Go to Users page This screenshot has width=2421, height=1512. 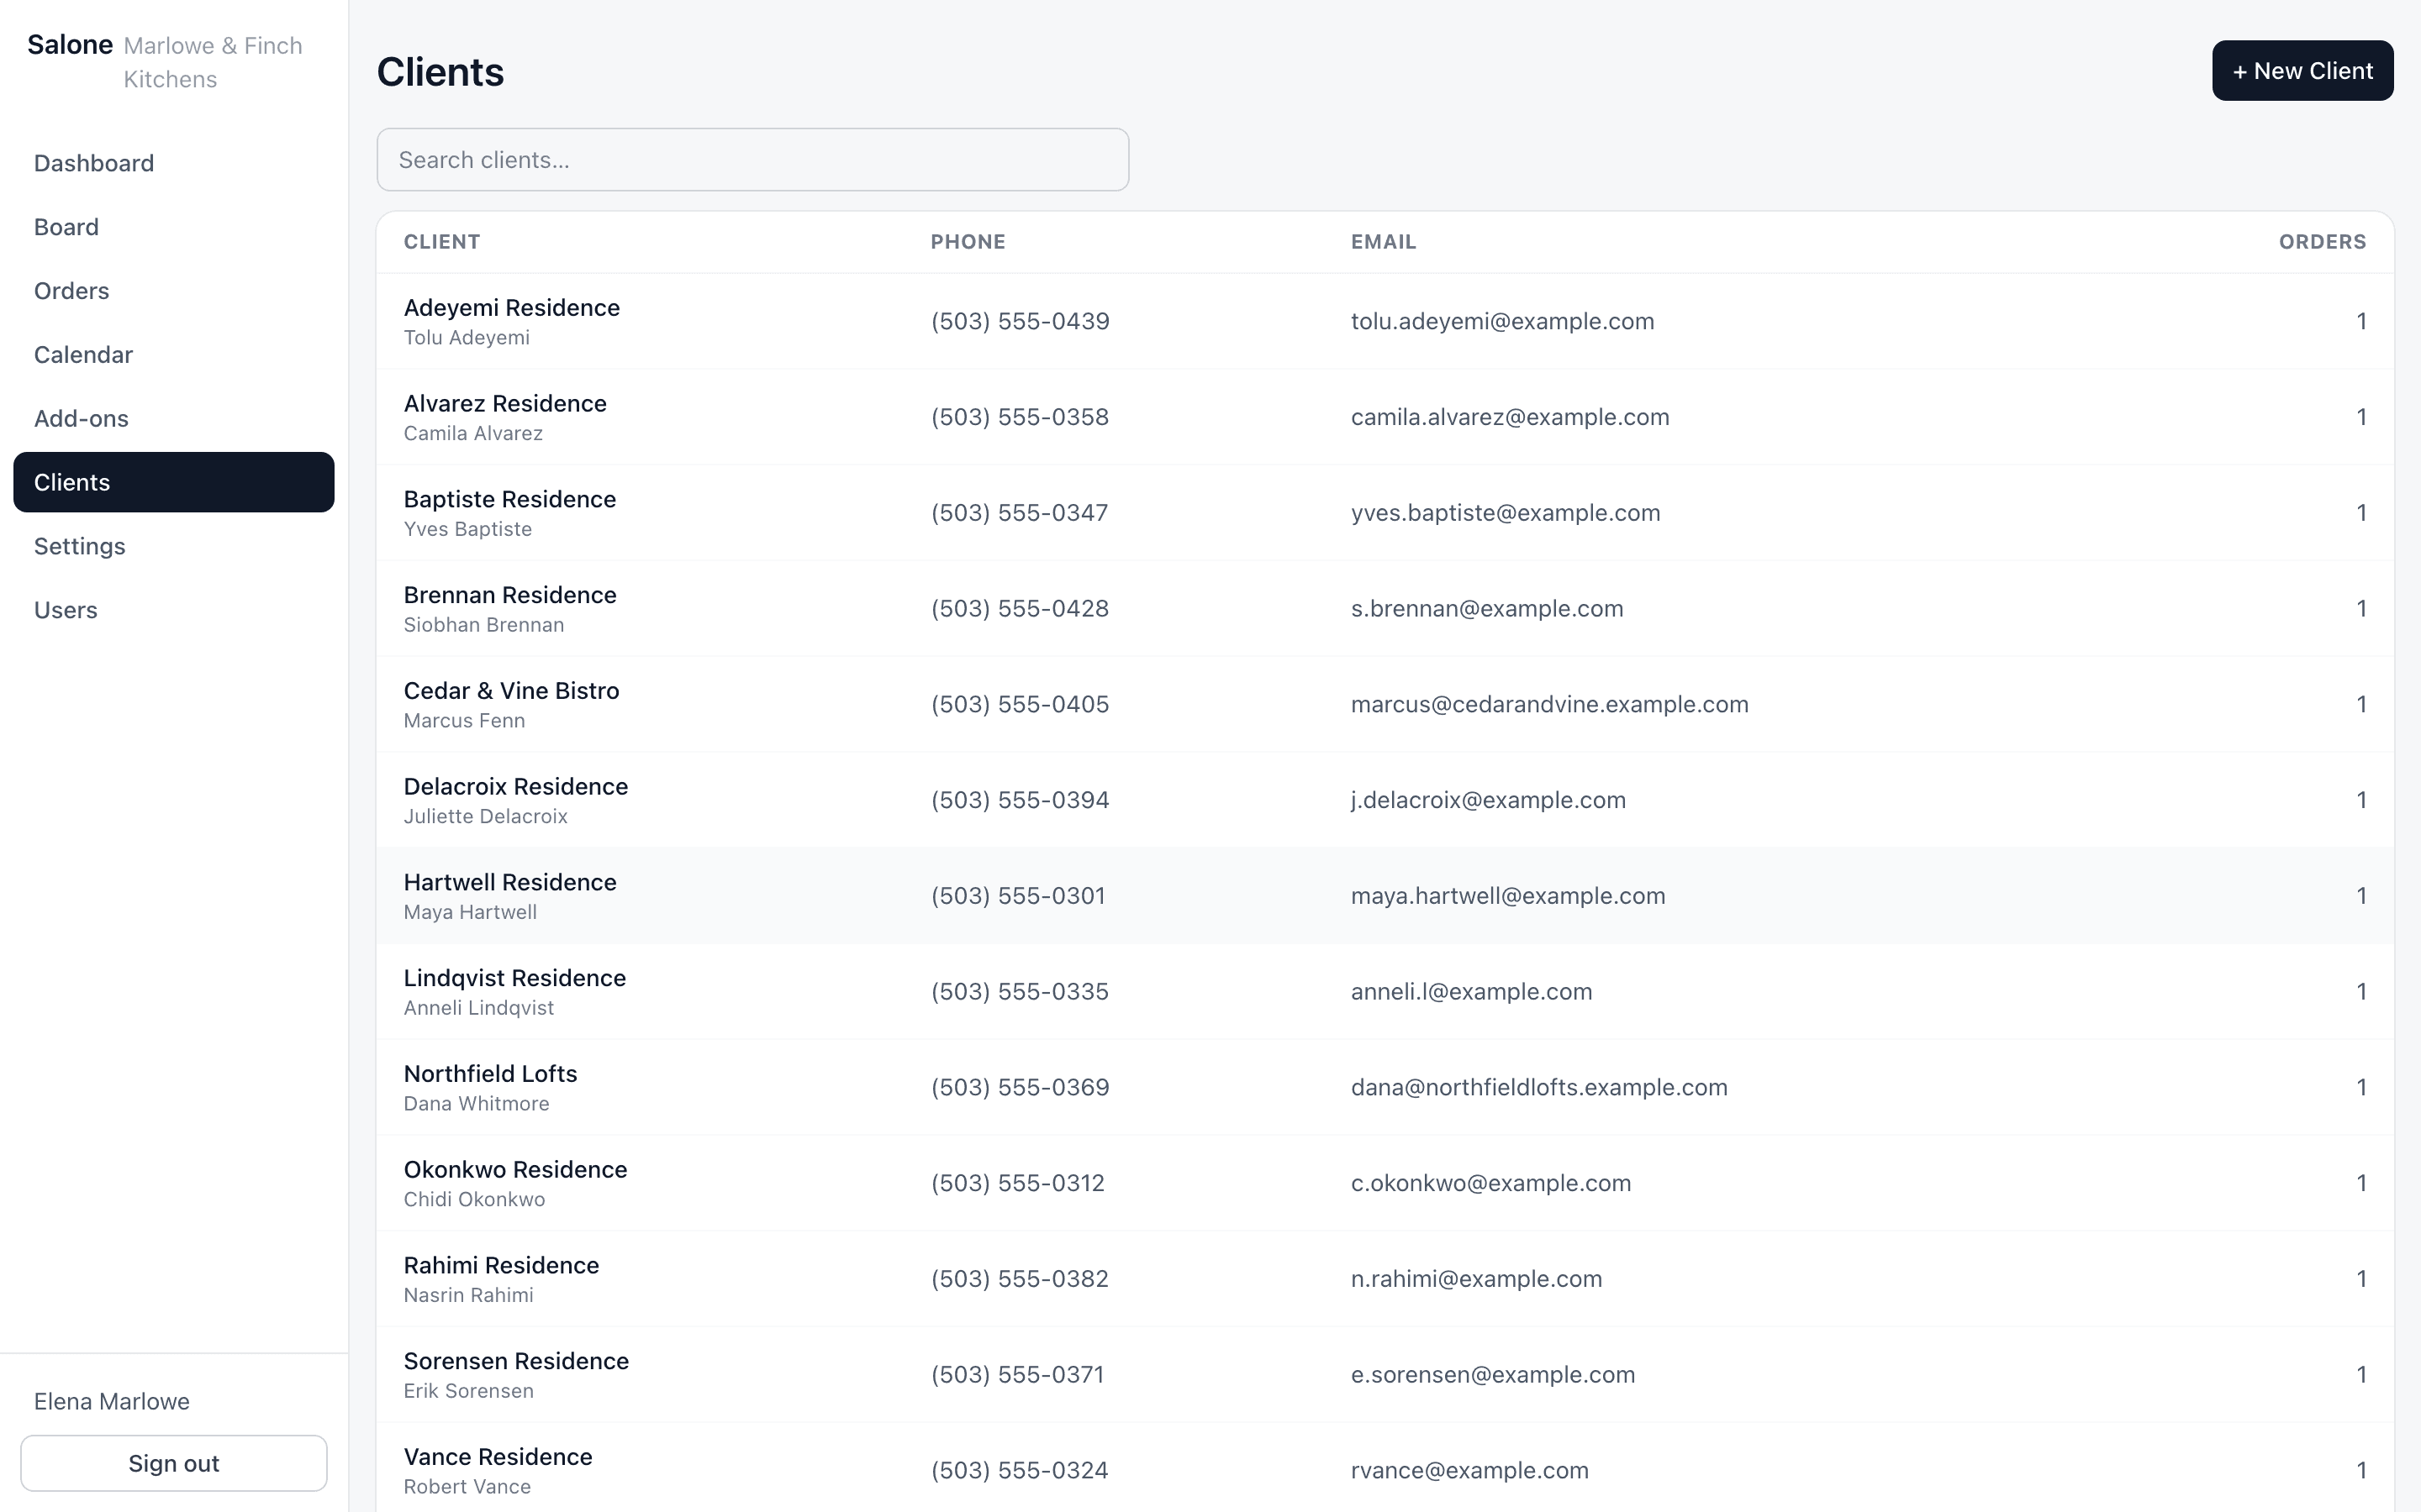(x=173, y=610)
